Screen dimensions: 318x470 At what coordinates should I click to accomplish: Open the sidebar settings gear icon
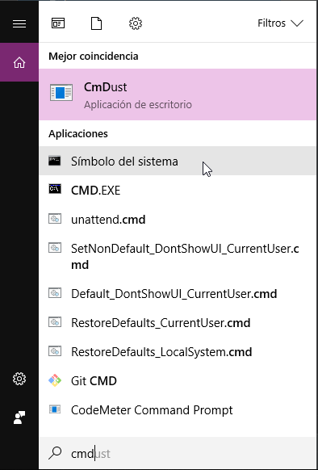pos(19,379)
